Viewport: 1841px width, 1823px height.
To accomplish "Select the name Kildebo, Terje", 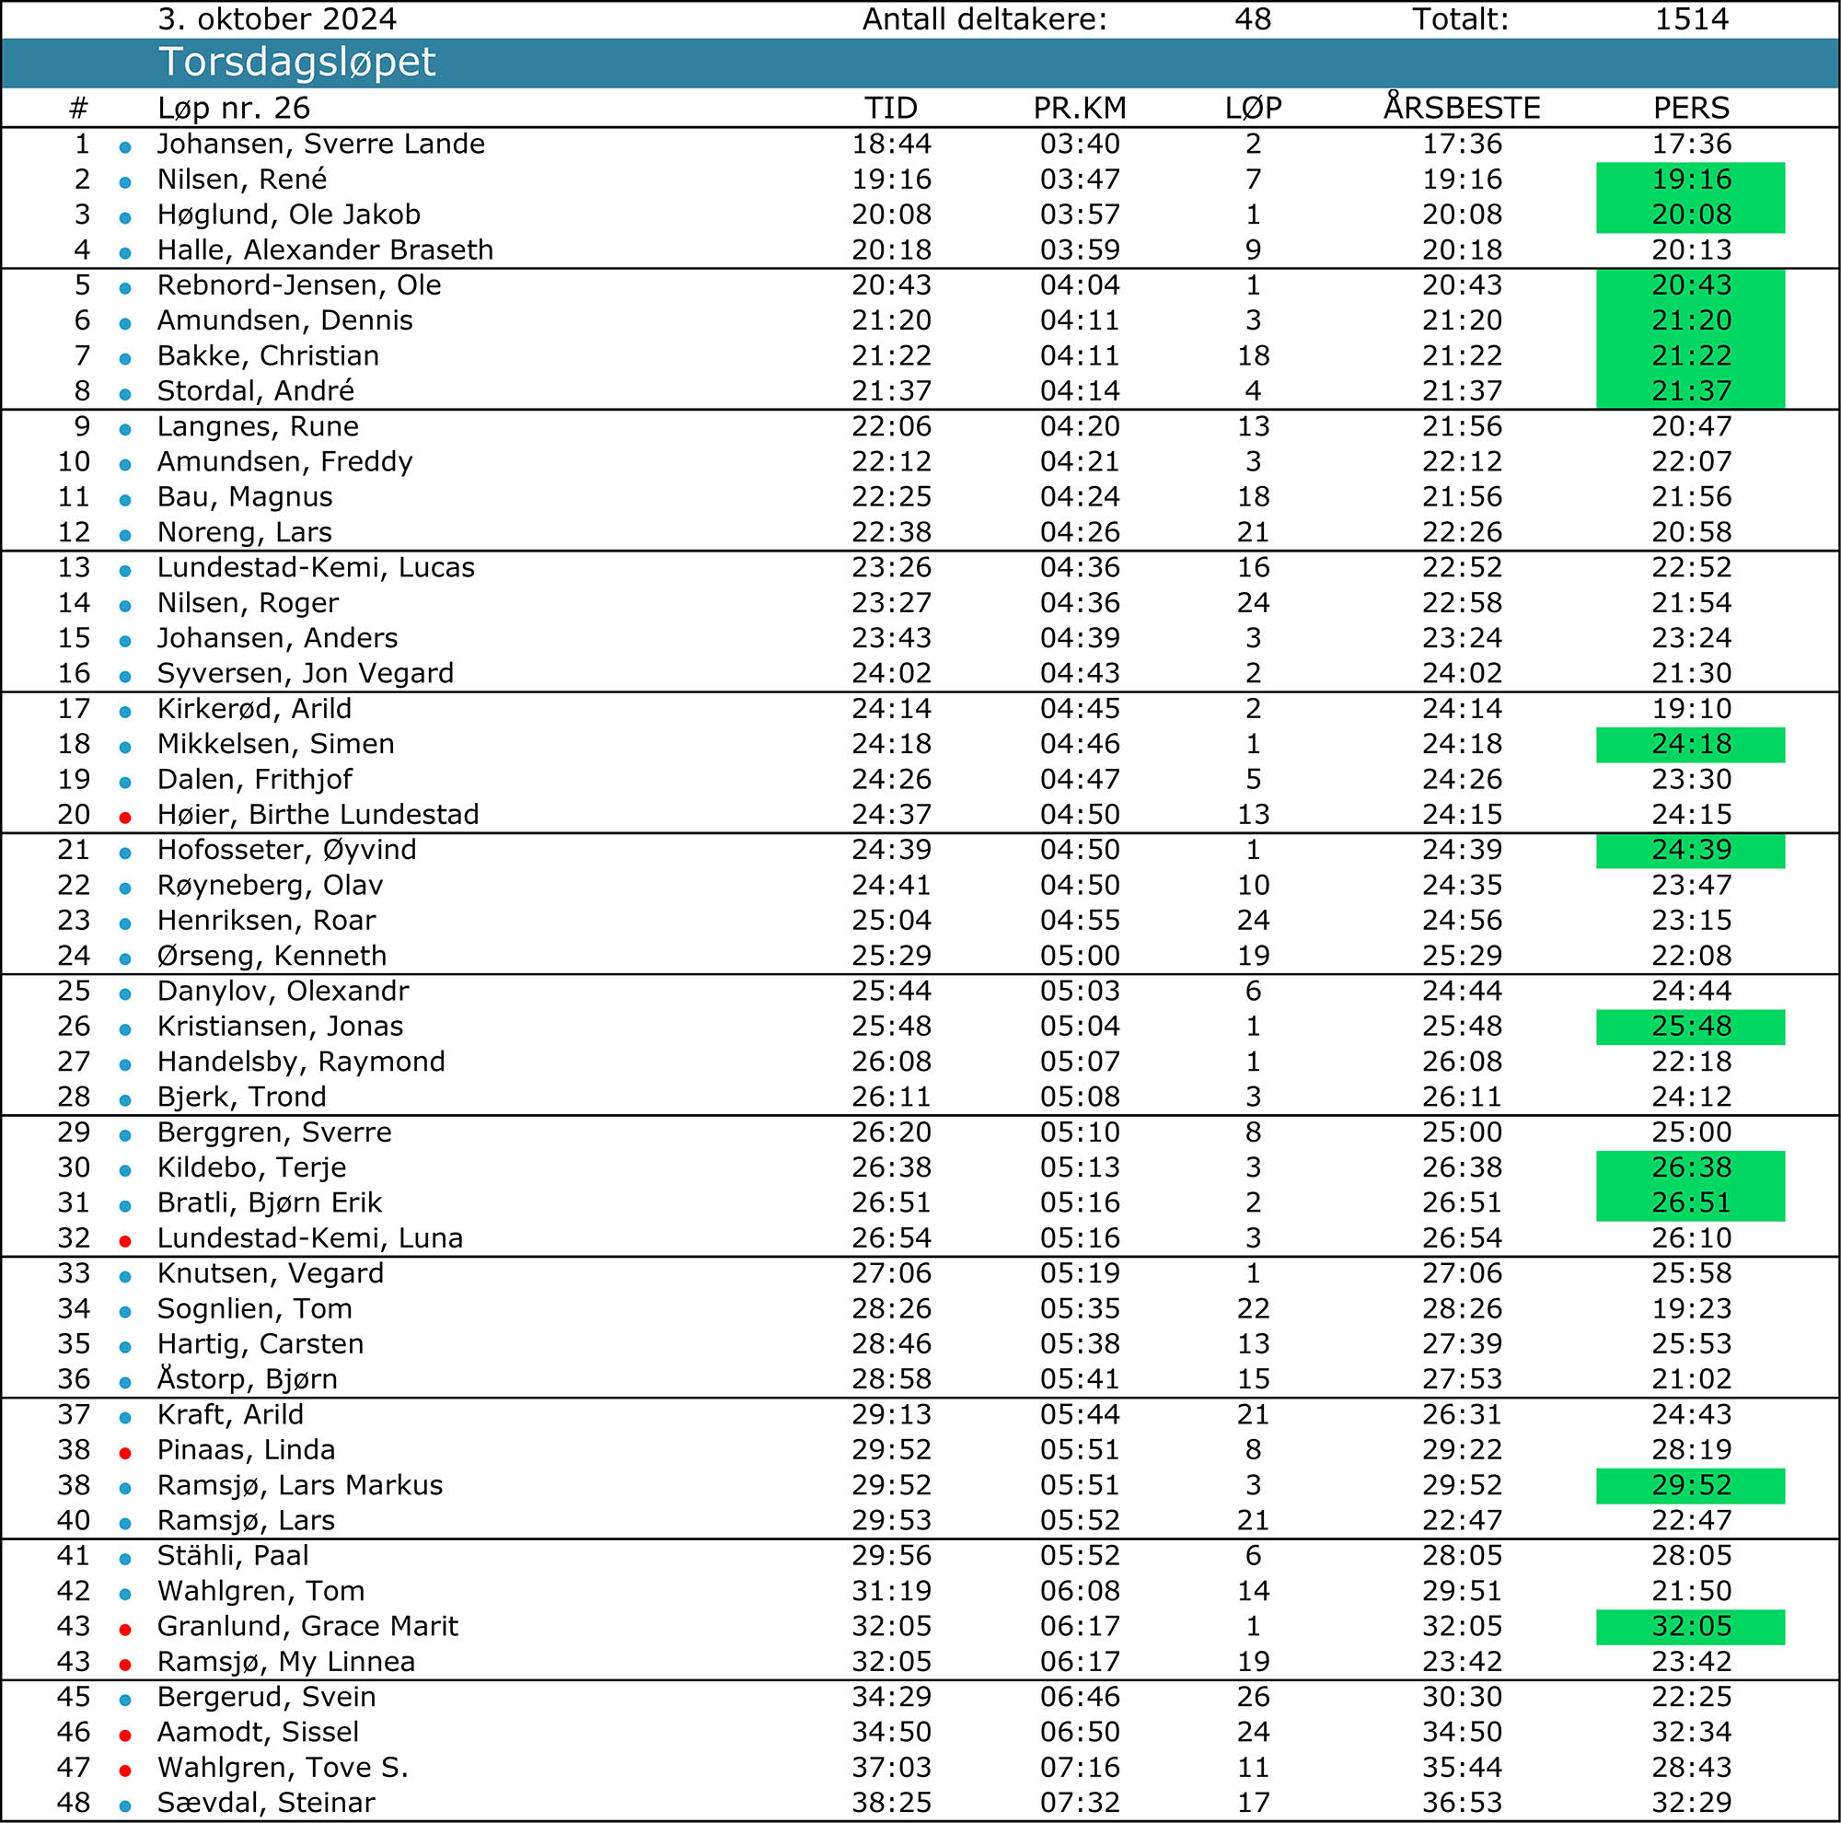I will (251, 1167).
